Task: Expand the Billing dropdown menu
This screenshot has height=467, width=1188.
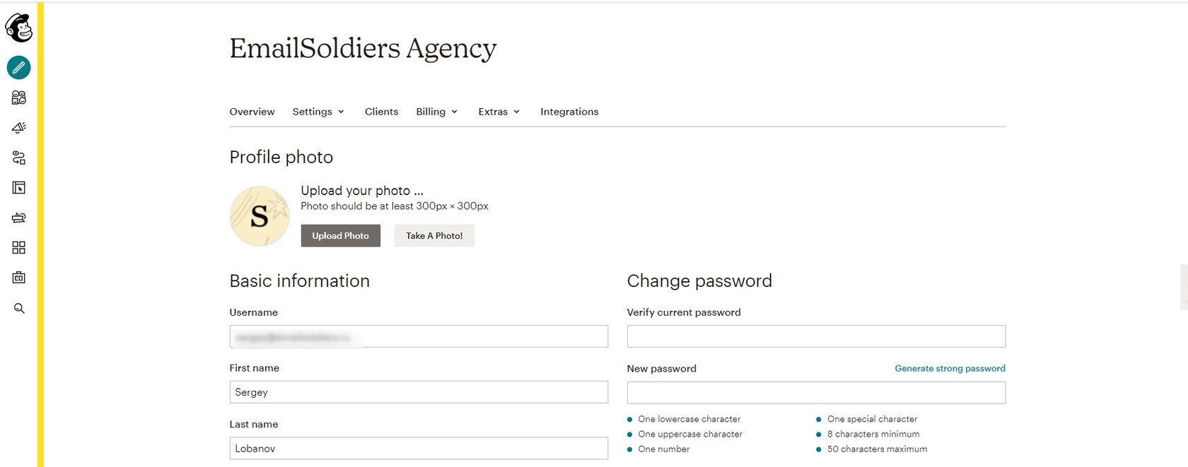Action: tap(436, 112)
